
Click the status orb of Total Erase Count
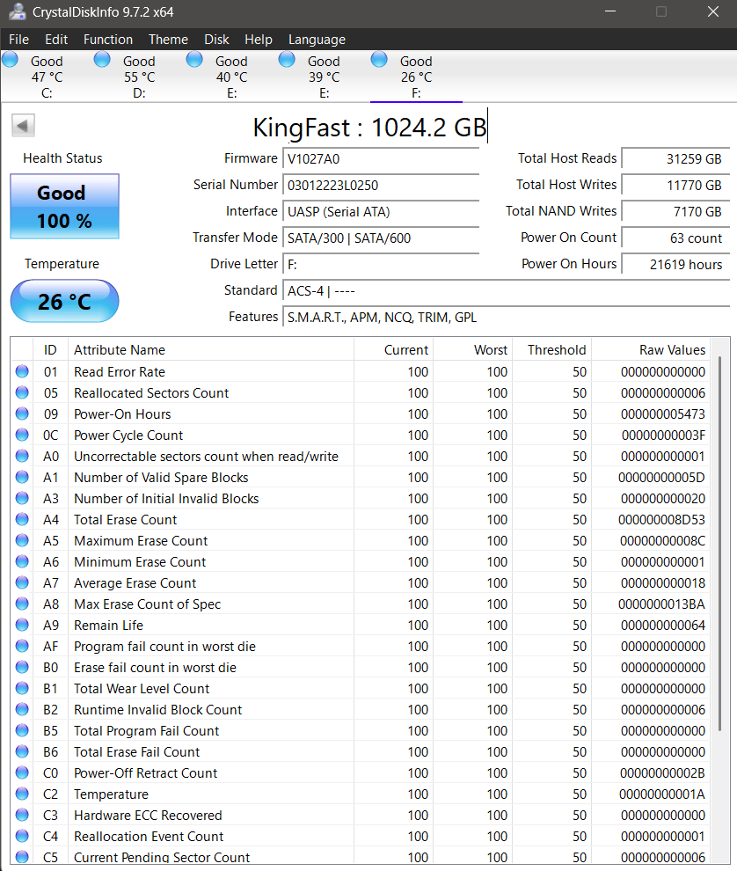[22, 519]
